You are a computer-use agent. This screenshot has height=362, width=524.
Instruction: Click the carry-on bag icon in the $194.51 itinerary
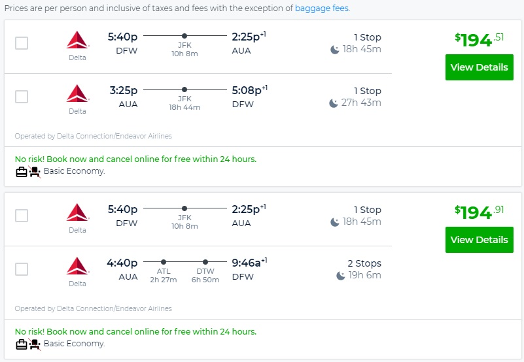(x=22, y=172)
